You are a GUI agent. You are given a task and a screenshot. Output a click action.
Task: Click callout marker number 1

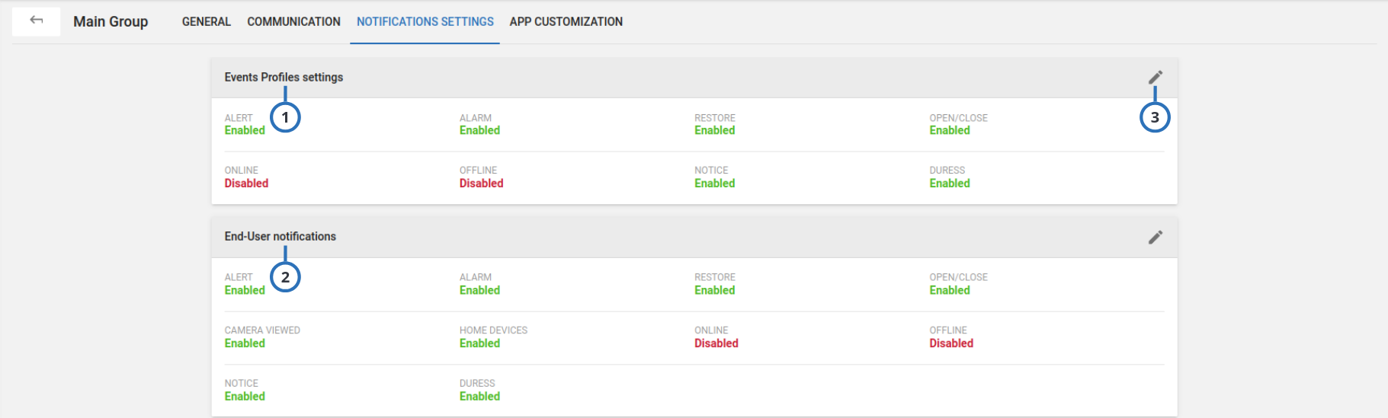coord(285,117)
